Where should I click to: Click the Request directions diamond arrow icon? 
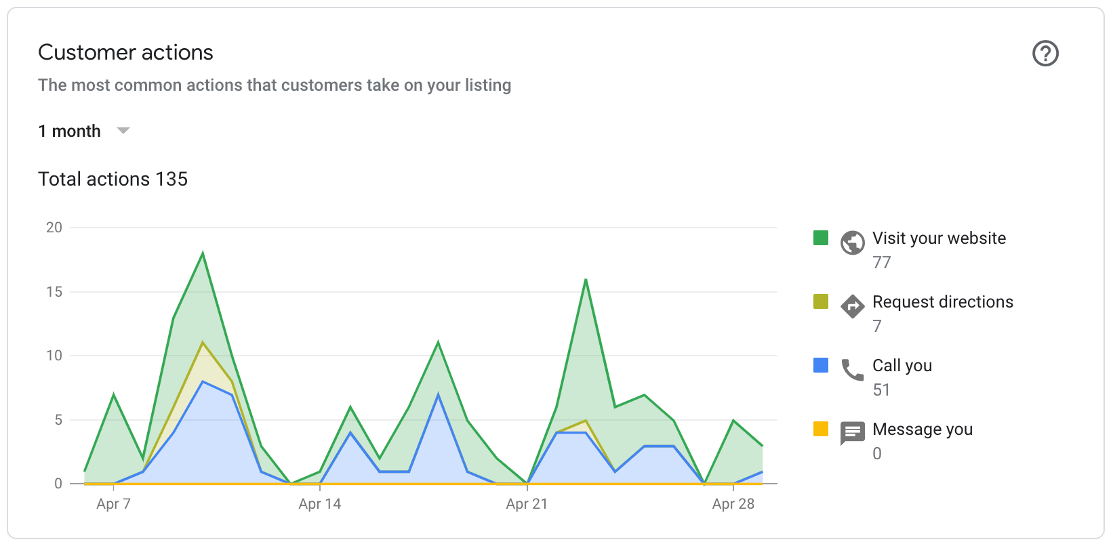(853, 306)
